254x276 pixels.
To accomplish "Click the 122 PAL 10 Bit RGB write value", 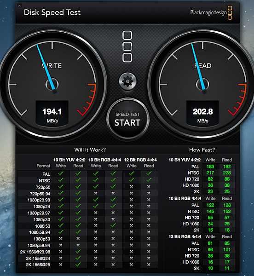I will [x=210, y=205].
